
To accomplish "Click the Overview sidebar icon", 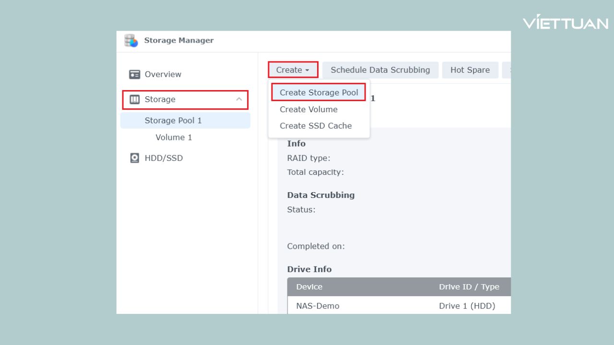I will [135, 75].
